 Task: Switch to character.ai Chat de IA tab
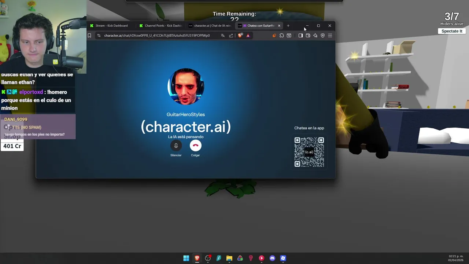[210, 26]
